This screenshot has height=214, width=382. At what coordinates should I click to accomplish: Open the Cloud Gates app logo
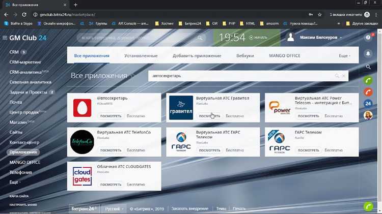pos(82,176)
